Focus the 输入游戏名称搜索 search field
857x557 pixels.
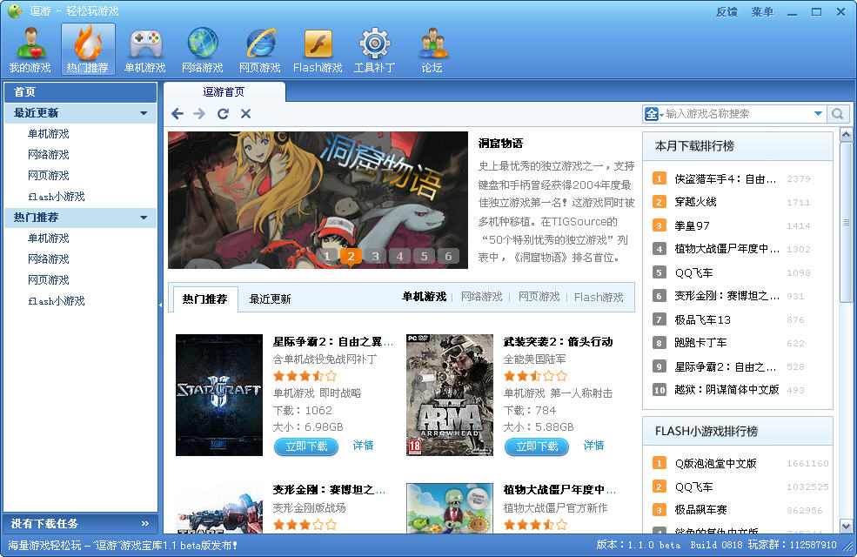[736, 114]
